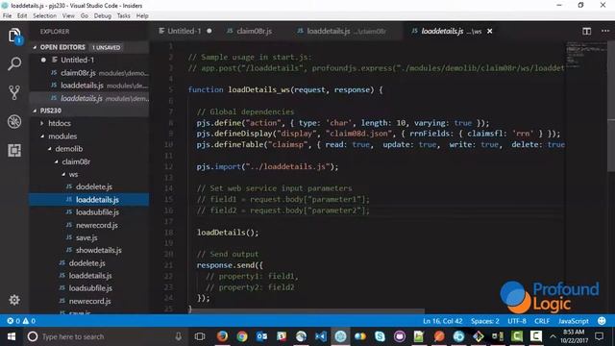Open newrecord.js under ws folder

point(96,225)
